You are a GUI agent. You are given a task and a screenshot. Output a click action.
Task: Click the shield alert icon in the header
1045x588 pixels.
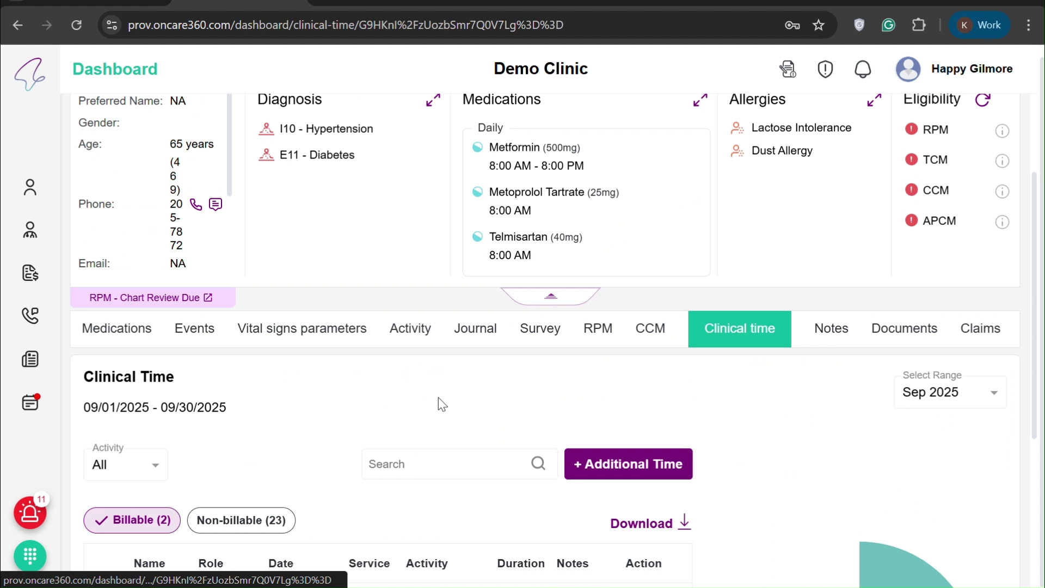coord(825,69)
